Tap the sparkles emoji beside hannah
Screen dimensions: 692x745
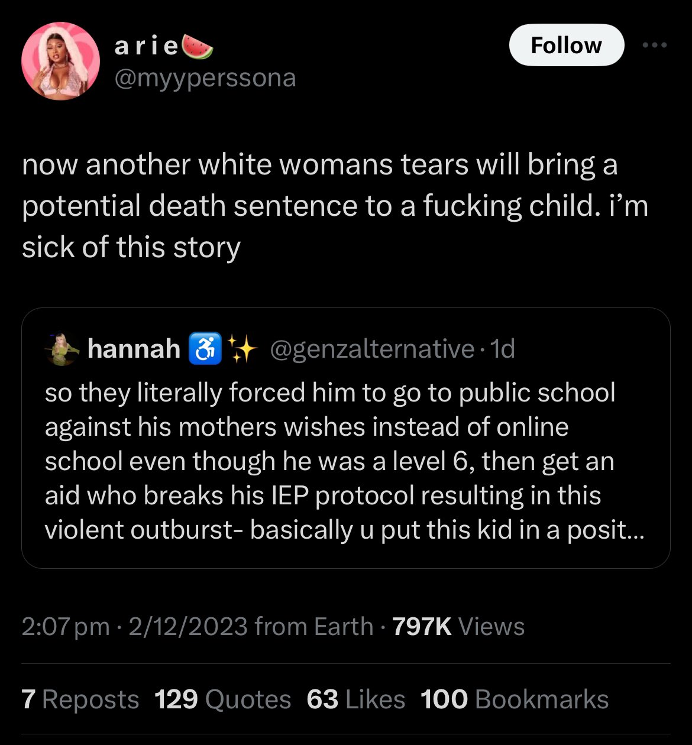click(x=241, y=349)
